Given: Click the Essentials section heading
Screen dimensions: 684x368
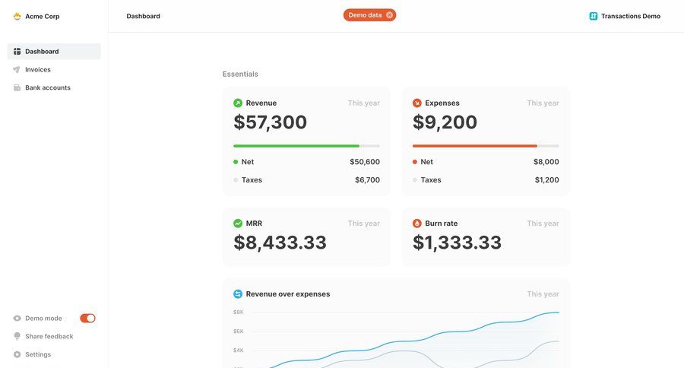Looking at the screenshot, I should (x=240, y=75).
